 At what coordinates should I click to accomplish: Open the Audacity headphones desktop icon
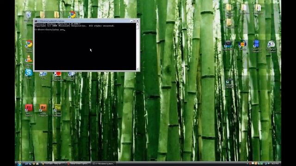click(242, 44)
